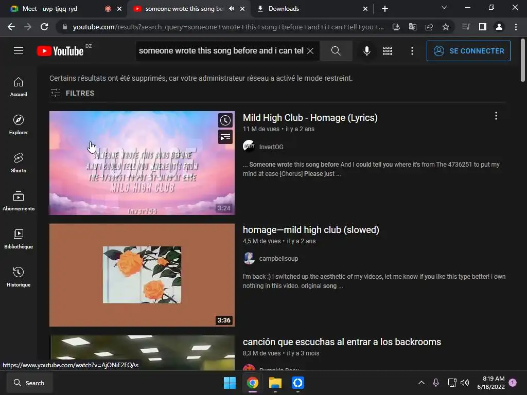The height and width of the screenshot is (395, 527).
Task: Select the YouTube someone wrote this song tab
Action: [x=184, y=9]
